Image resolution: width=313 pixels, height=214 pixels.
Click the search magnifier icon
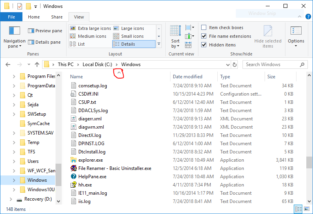tap(302, 65)
